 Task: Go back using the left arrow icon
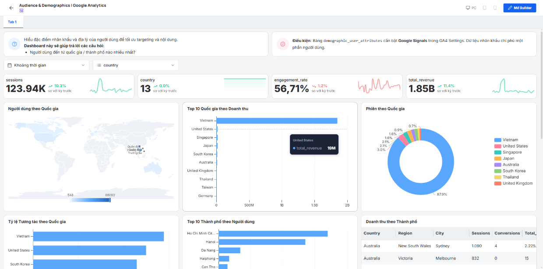click(11, 8)
